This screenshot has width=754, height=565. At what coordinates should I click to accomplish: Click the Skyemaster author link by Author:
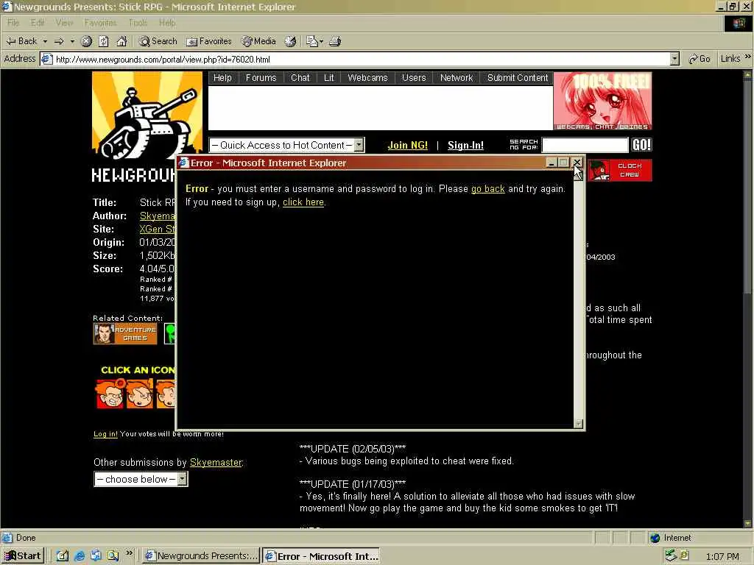158,216
